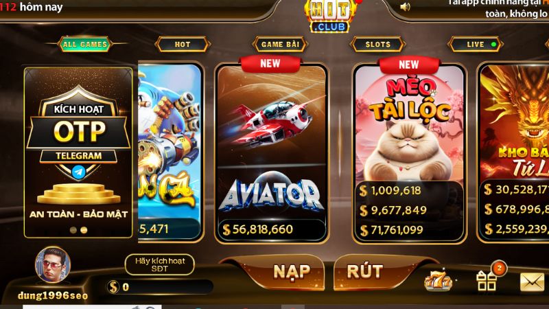Click the dung1996seo profile avatar
The height and width of the screenshot is (309, 549).
53,265
